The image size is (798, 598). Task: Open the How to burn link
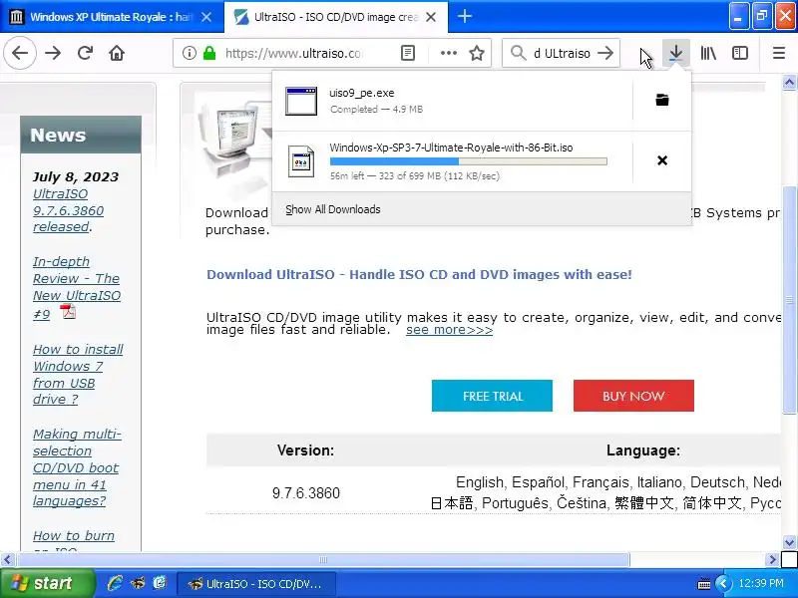pos(74,535)
